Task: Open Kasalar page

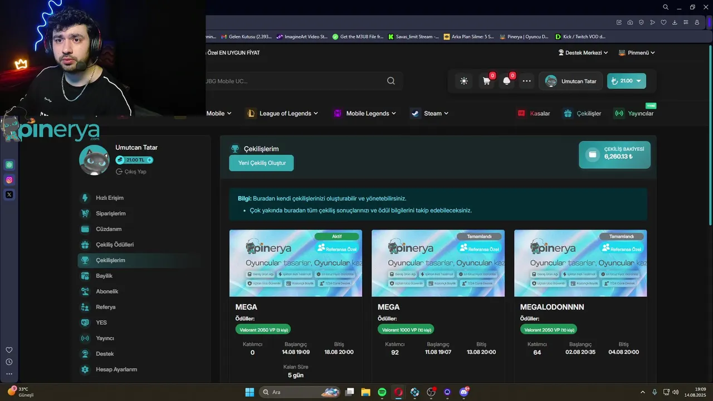Action: (534, 113)
